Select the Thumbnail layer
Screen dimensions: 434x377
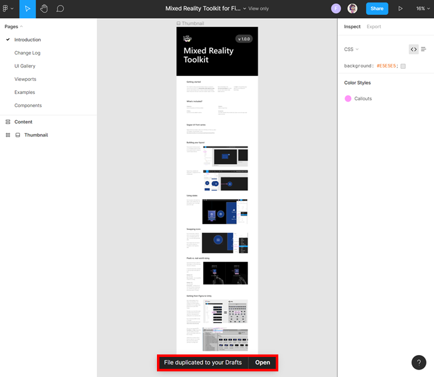(36, 135)
